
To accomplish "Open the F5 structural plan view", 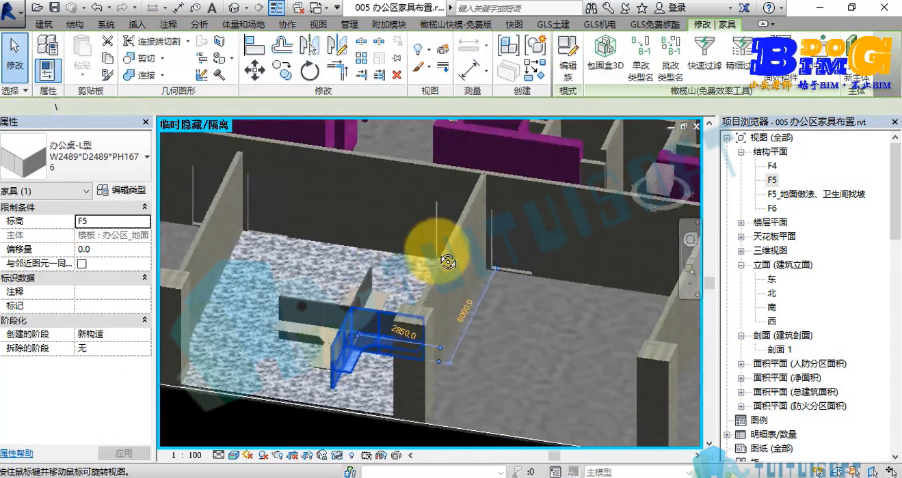I will (772, 180).
